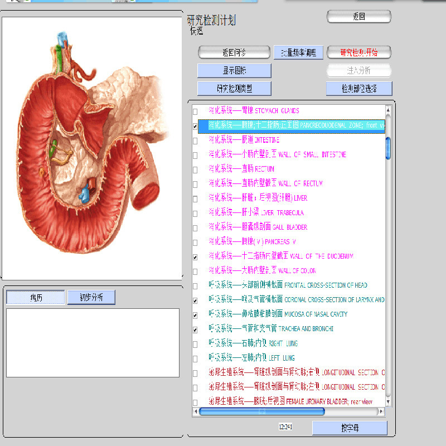Image resolution: width=446 pixels, height=446 pixels.
Task: Tick the RIGHT LUNG checkbox
Action: 195,345
